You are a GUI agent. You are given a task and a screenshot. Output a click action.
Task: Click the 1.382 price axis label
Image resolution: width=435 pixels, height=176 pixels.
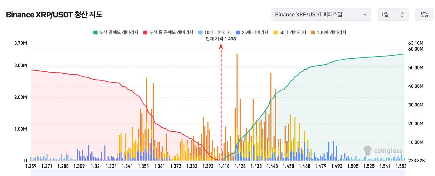click(x=192, y=166)
